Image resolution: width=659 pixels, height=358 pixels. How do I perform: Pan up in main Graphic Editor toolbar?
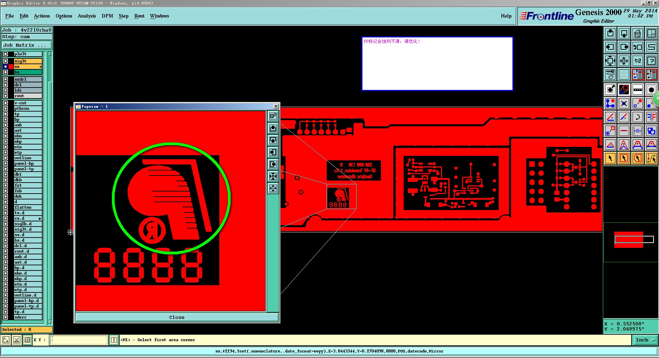(x=610, y=33)
